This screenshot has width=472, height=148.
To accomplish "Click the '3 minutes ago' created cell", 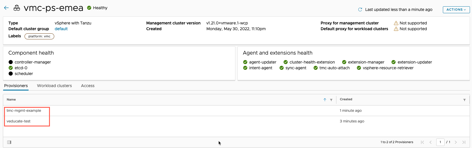I will [x=352, y=121].
